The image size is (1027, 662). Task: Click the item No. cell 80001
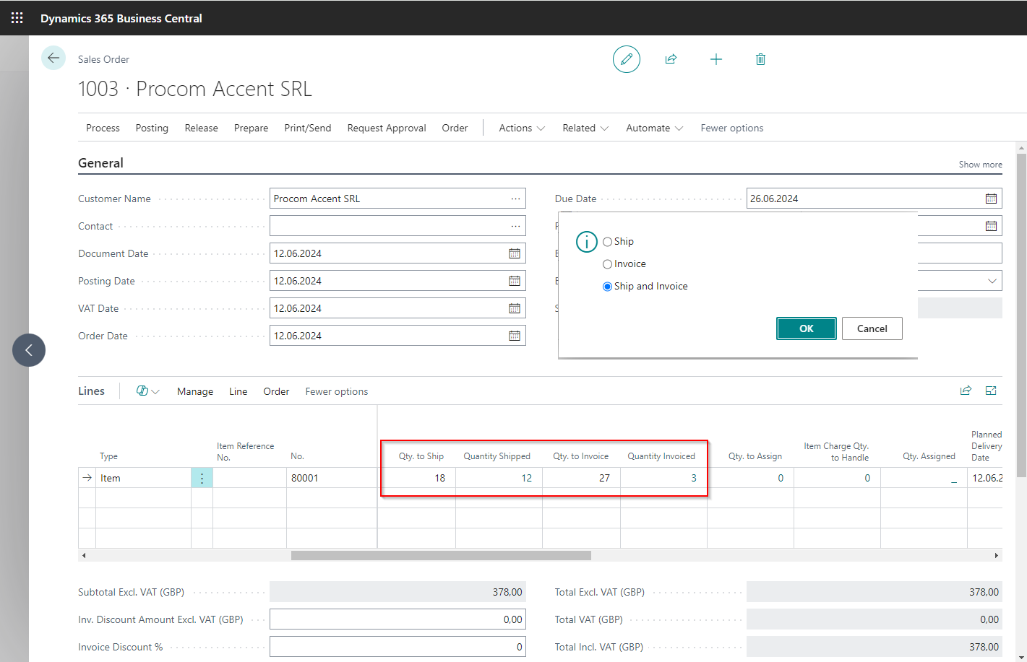331,478
